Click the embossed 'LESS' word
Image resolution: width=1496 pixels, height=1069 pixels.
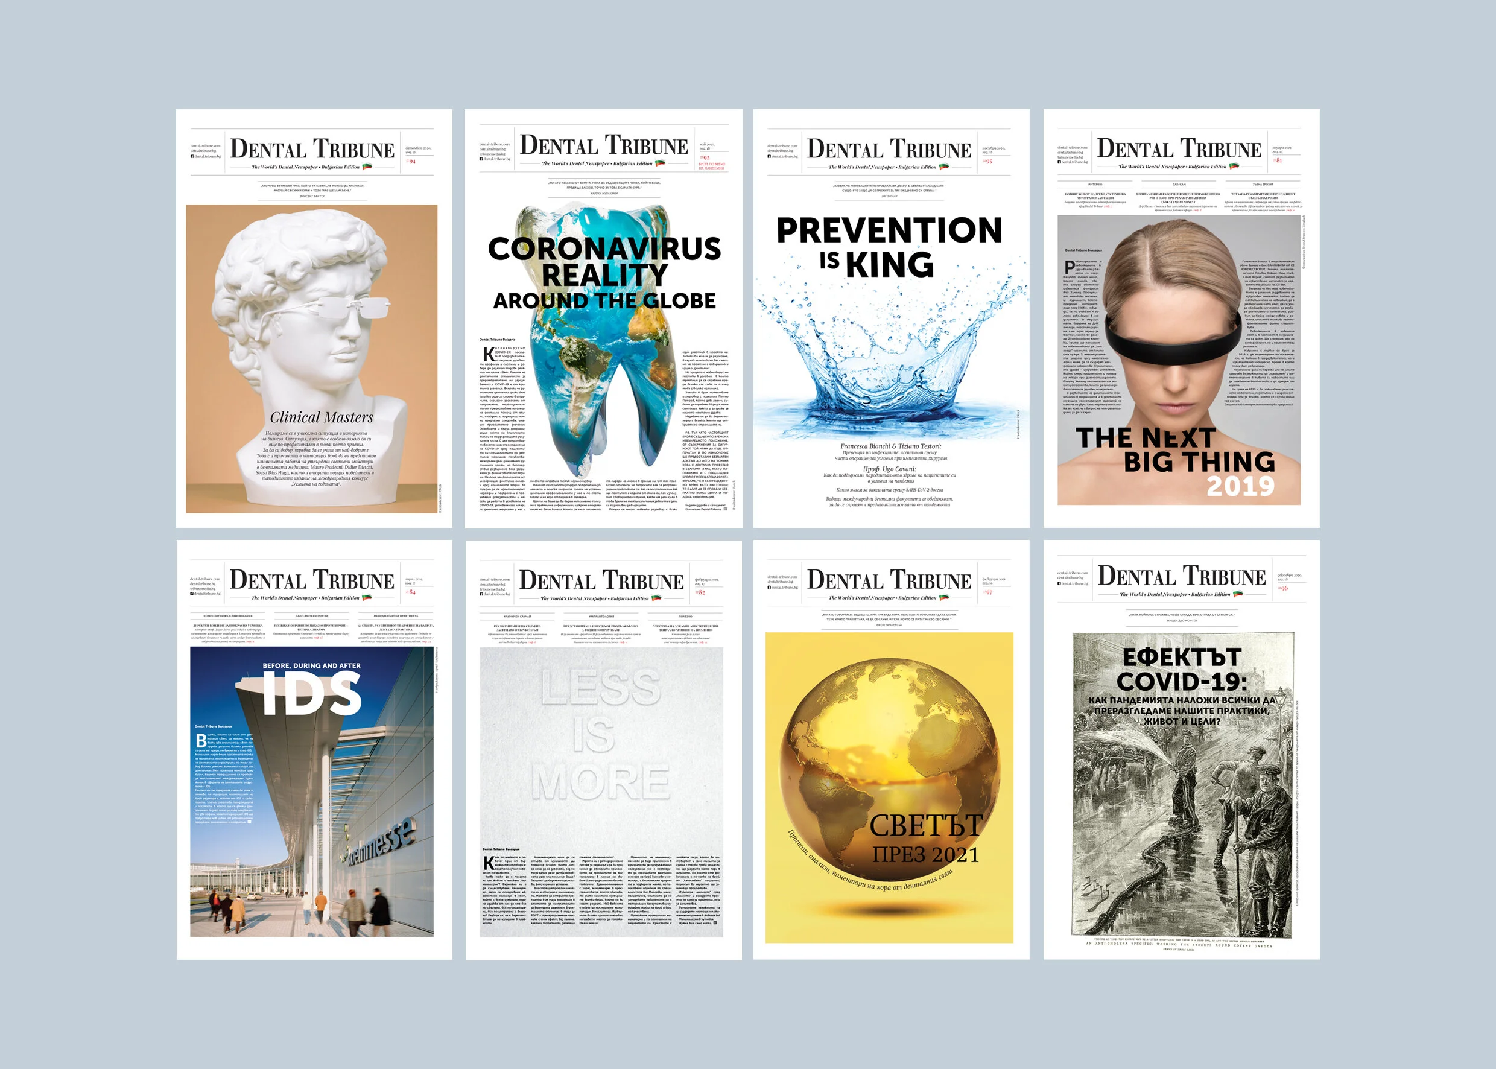[x=600, y=688]
